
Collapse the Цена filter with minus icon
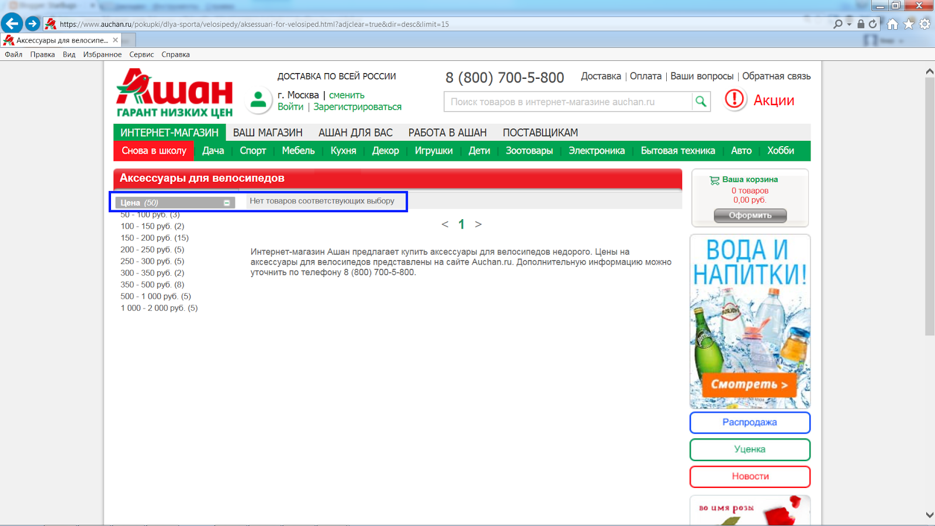(x=227, y=203)
